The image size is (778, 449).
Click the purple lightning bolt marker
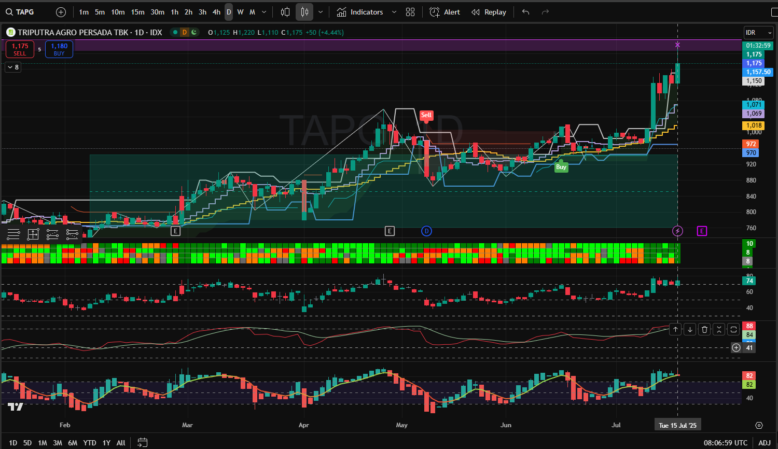click(677, 231)
